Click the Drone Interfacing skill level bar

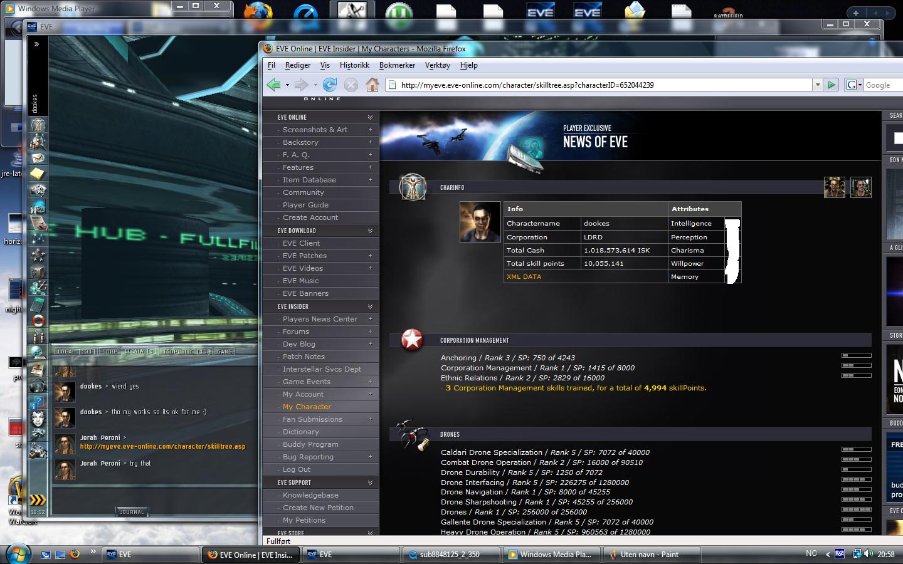click(x=856, y=480)
